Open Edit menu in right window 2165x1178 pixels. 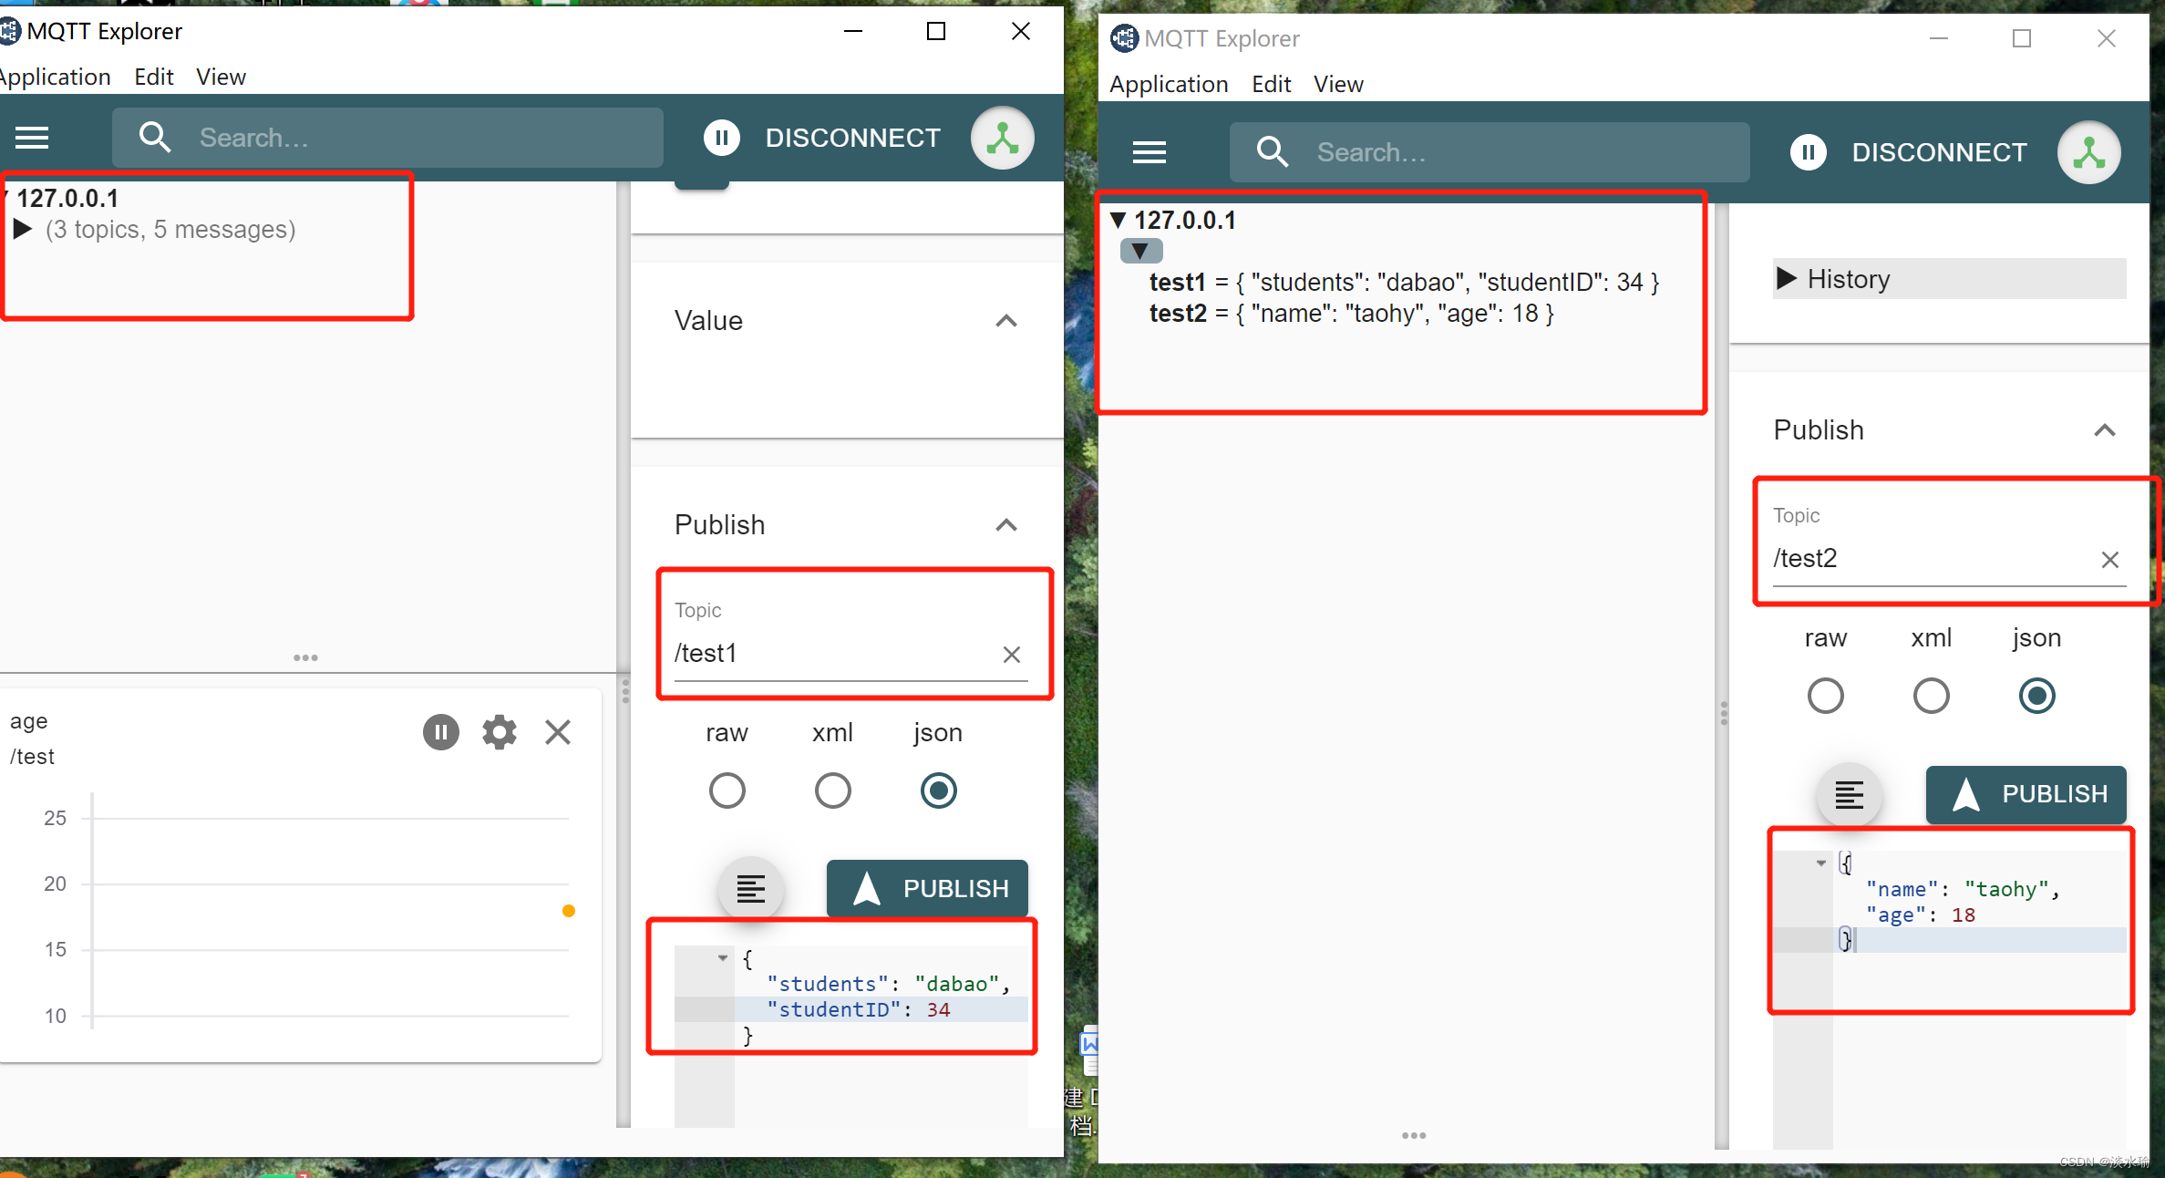pyautogui.click(x=1272, y=85)
